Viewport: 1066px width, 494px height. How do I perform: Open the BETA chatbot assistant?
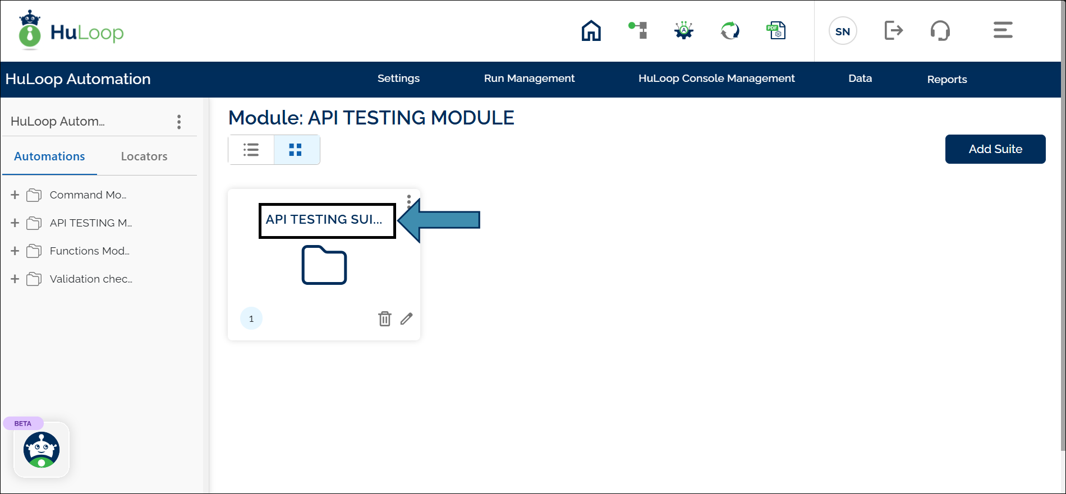(x=42, y=450)
